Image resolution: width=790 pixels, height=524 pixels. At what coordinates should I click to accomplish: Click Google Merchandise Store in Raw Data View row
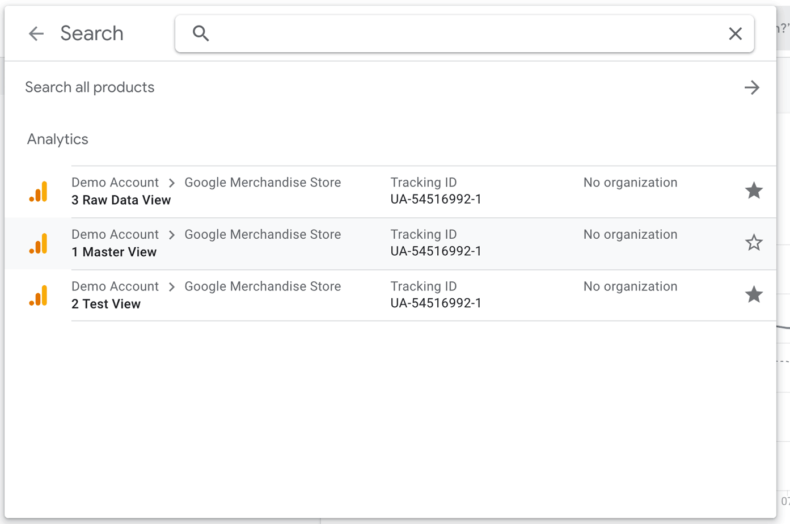point(263,183)
